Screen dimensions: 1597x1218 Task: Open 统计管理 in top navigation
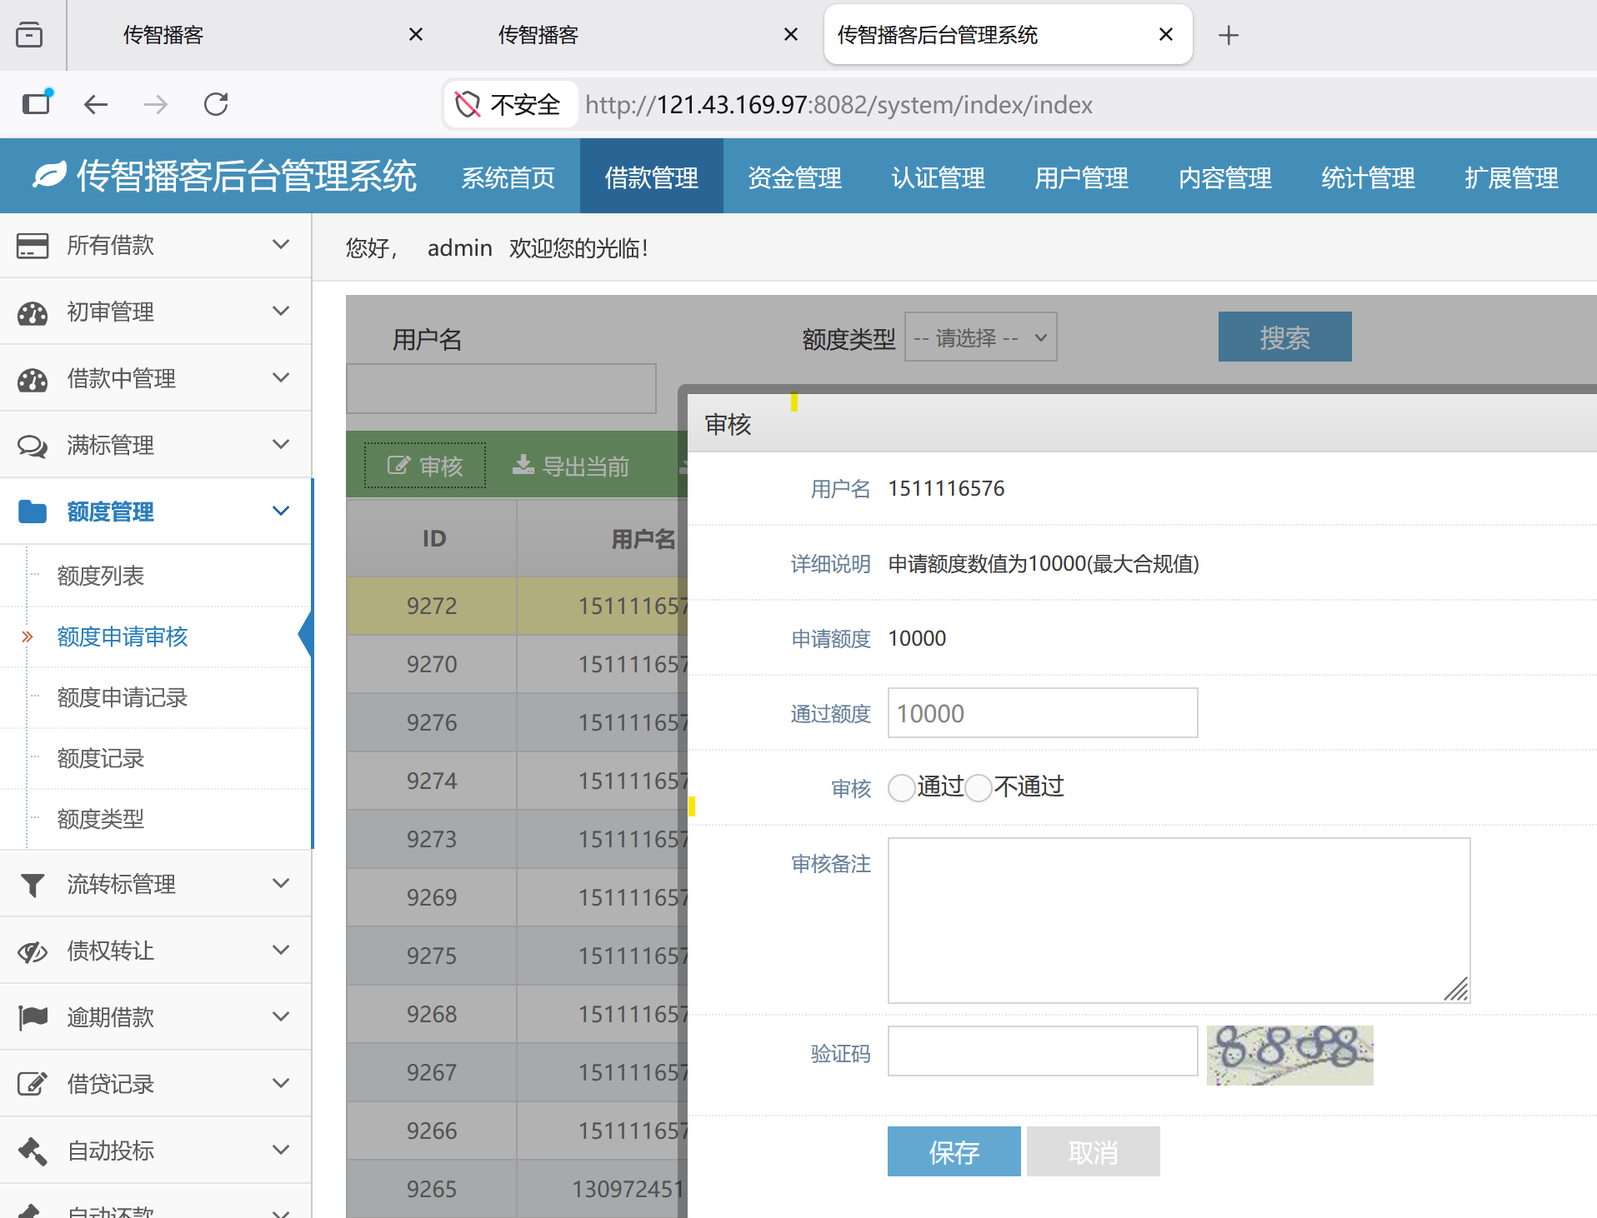coord(1369,177)
